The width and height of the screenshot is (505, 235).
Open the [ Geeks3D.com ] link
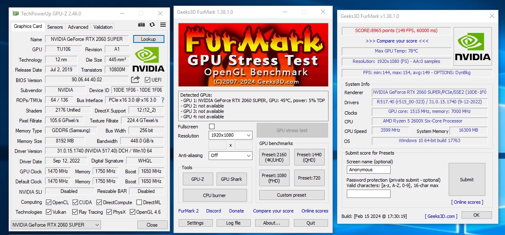click(441, 216)
